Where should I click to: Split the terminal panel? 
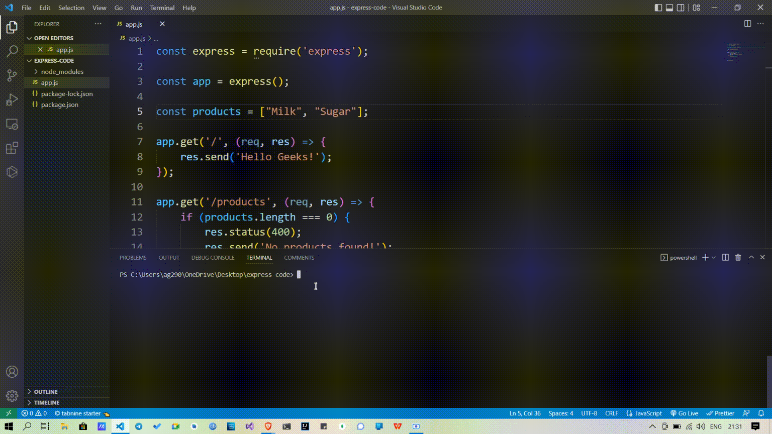tap(725, 258)
